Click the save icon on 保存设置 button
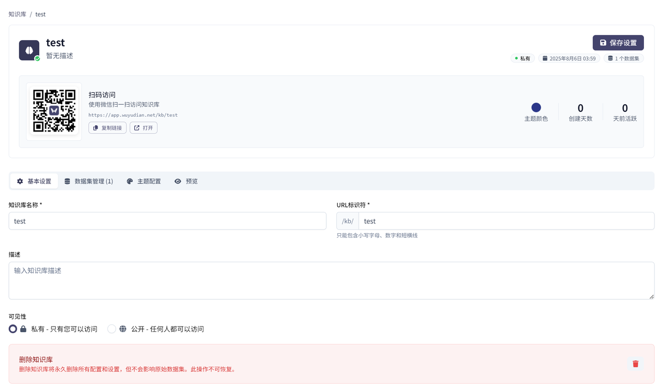The image size is (661, 390). (x=603, y=43)
